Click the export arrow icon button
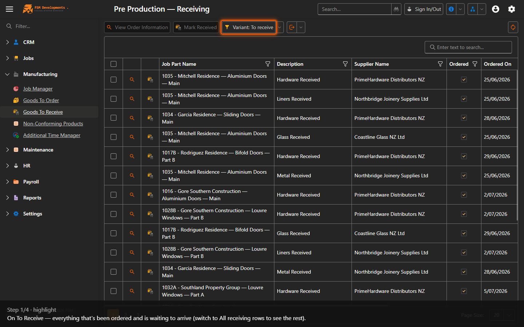 click(x=292, y=27)
